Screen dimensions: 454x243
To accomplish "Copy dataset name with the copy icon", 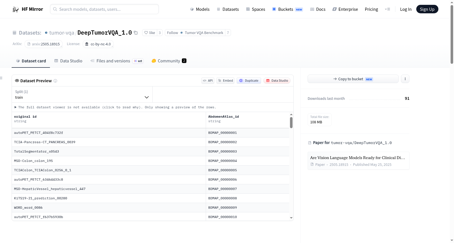I will (136, 33).
